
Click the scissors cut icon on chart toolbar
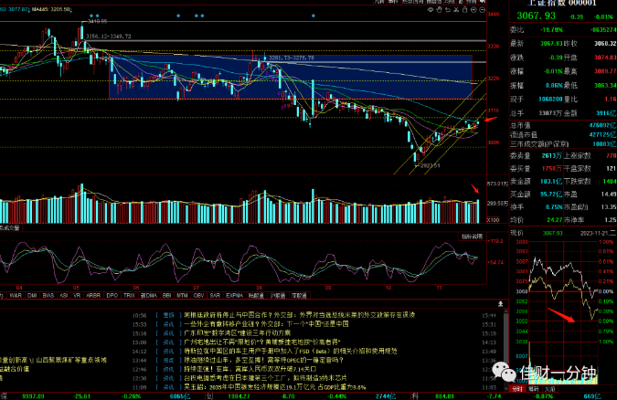coord(456,10)
